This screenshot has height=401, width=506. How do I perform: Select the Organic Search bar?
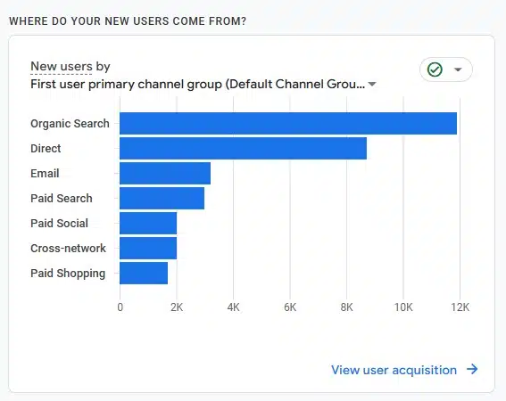(x=288, y=124)
